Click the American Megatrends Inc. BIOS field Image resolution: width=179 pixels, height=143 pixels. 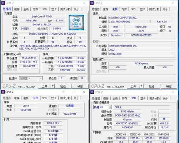[x=141, y=46]
